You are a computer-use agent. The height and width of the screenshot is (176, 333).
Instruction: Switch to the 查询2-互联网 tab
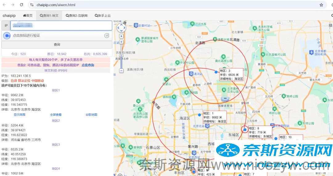tap(77, 15)
